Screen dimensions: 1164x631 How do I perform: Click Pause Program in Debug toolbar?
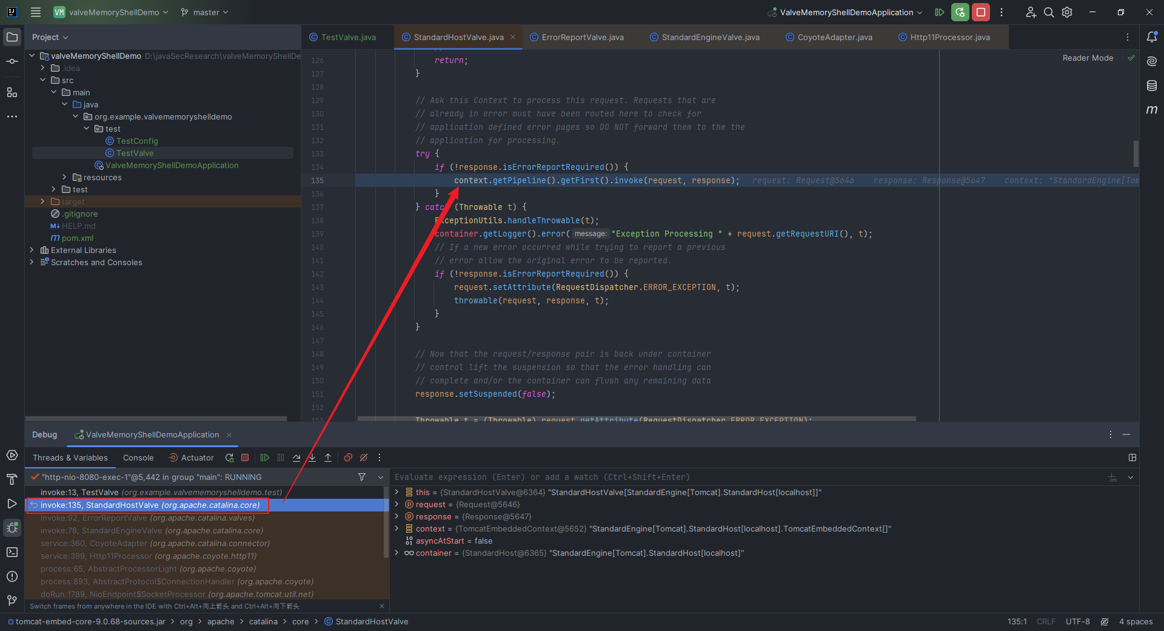pyautogui.click(x=281, y=458)
